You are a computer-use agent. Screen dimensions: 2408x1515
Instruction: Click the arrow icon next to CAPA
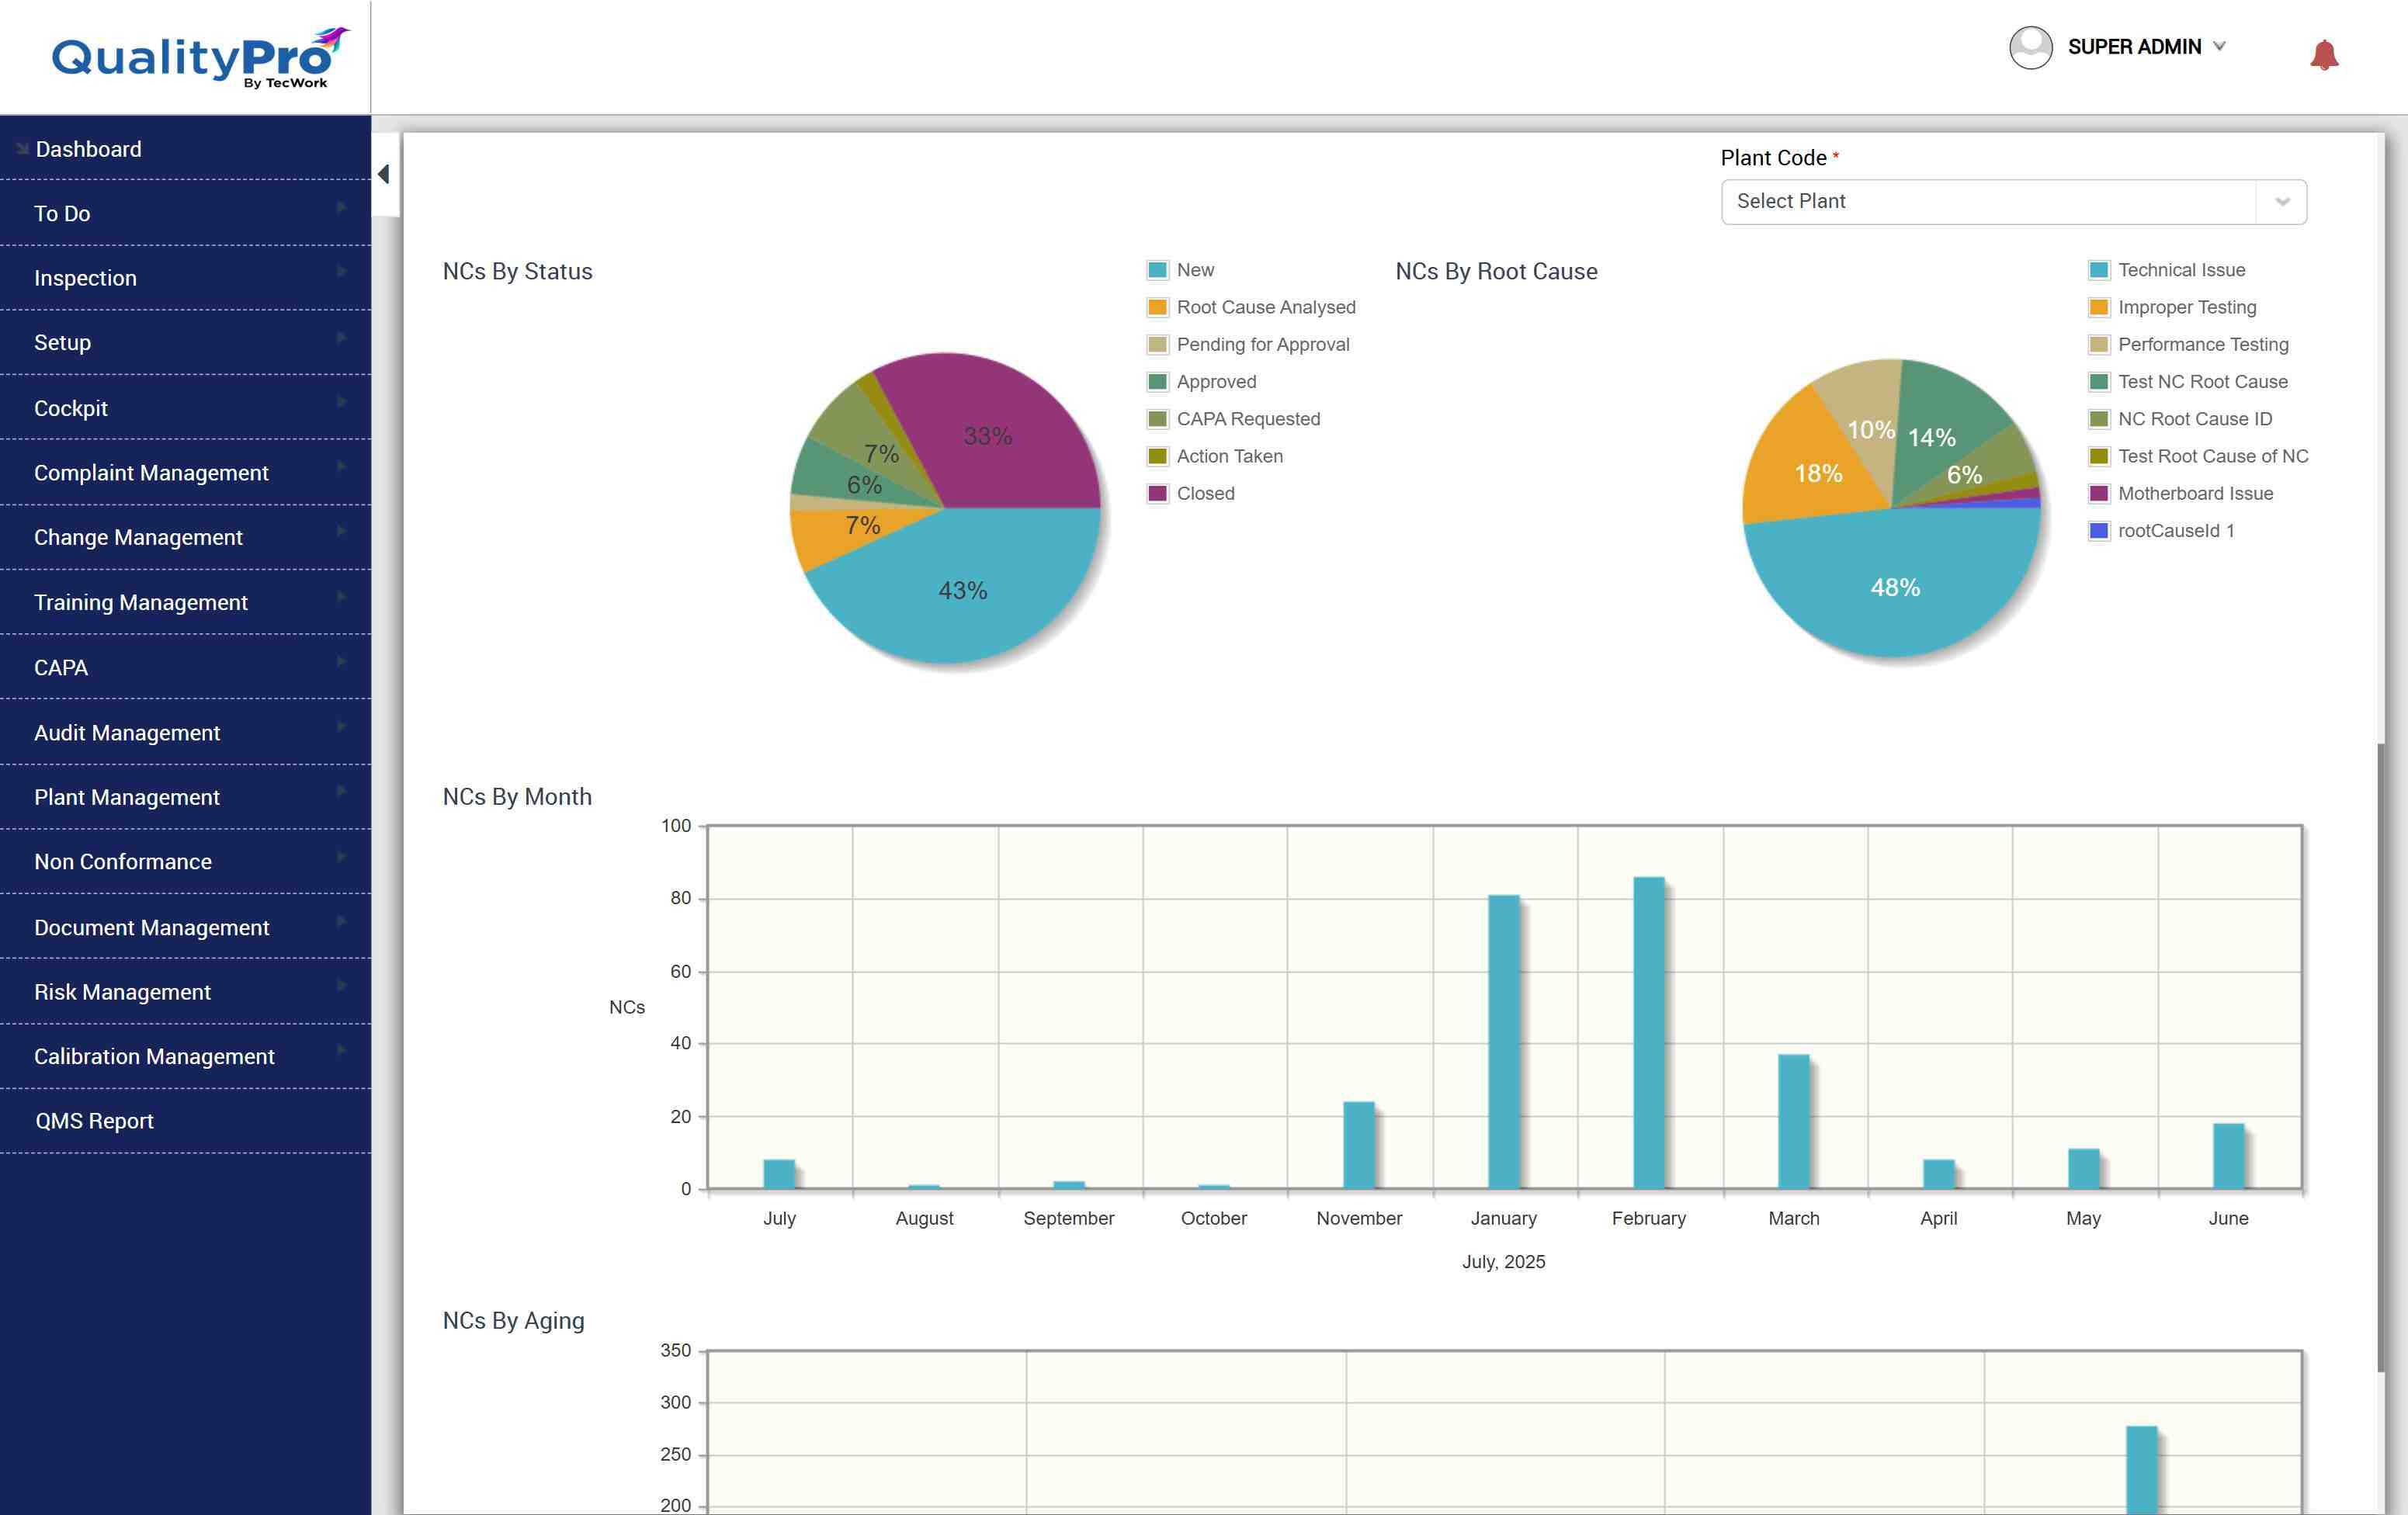[341, 662]
